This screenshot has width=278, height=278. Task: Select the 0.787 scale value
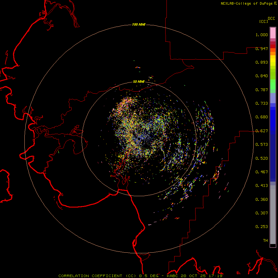pyautogui.click(x=262, y=90)
